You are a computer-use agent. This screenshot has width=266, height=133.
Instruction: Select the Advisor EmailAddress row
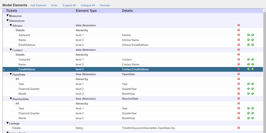click(27, 45)
